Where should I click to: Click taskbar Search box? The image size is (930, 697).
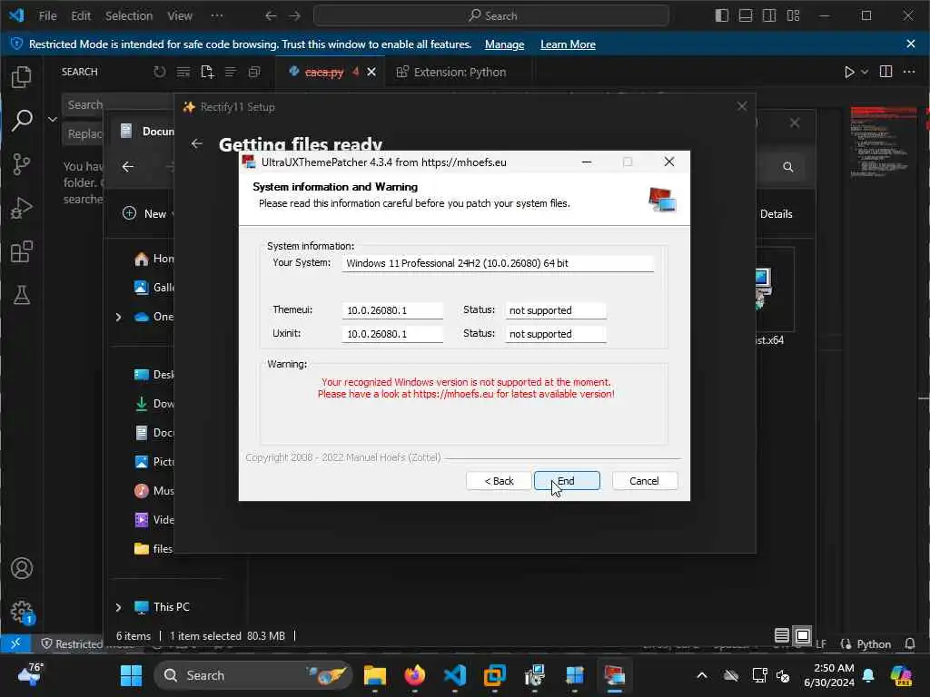tap(254, 675)
